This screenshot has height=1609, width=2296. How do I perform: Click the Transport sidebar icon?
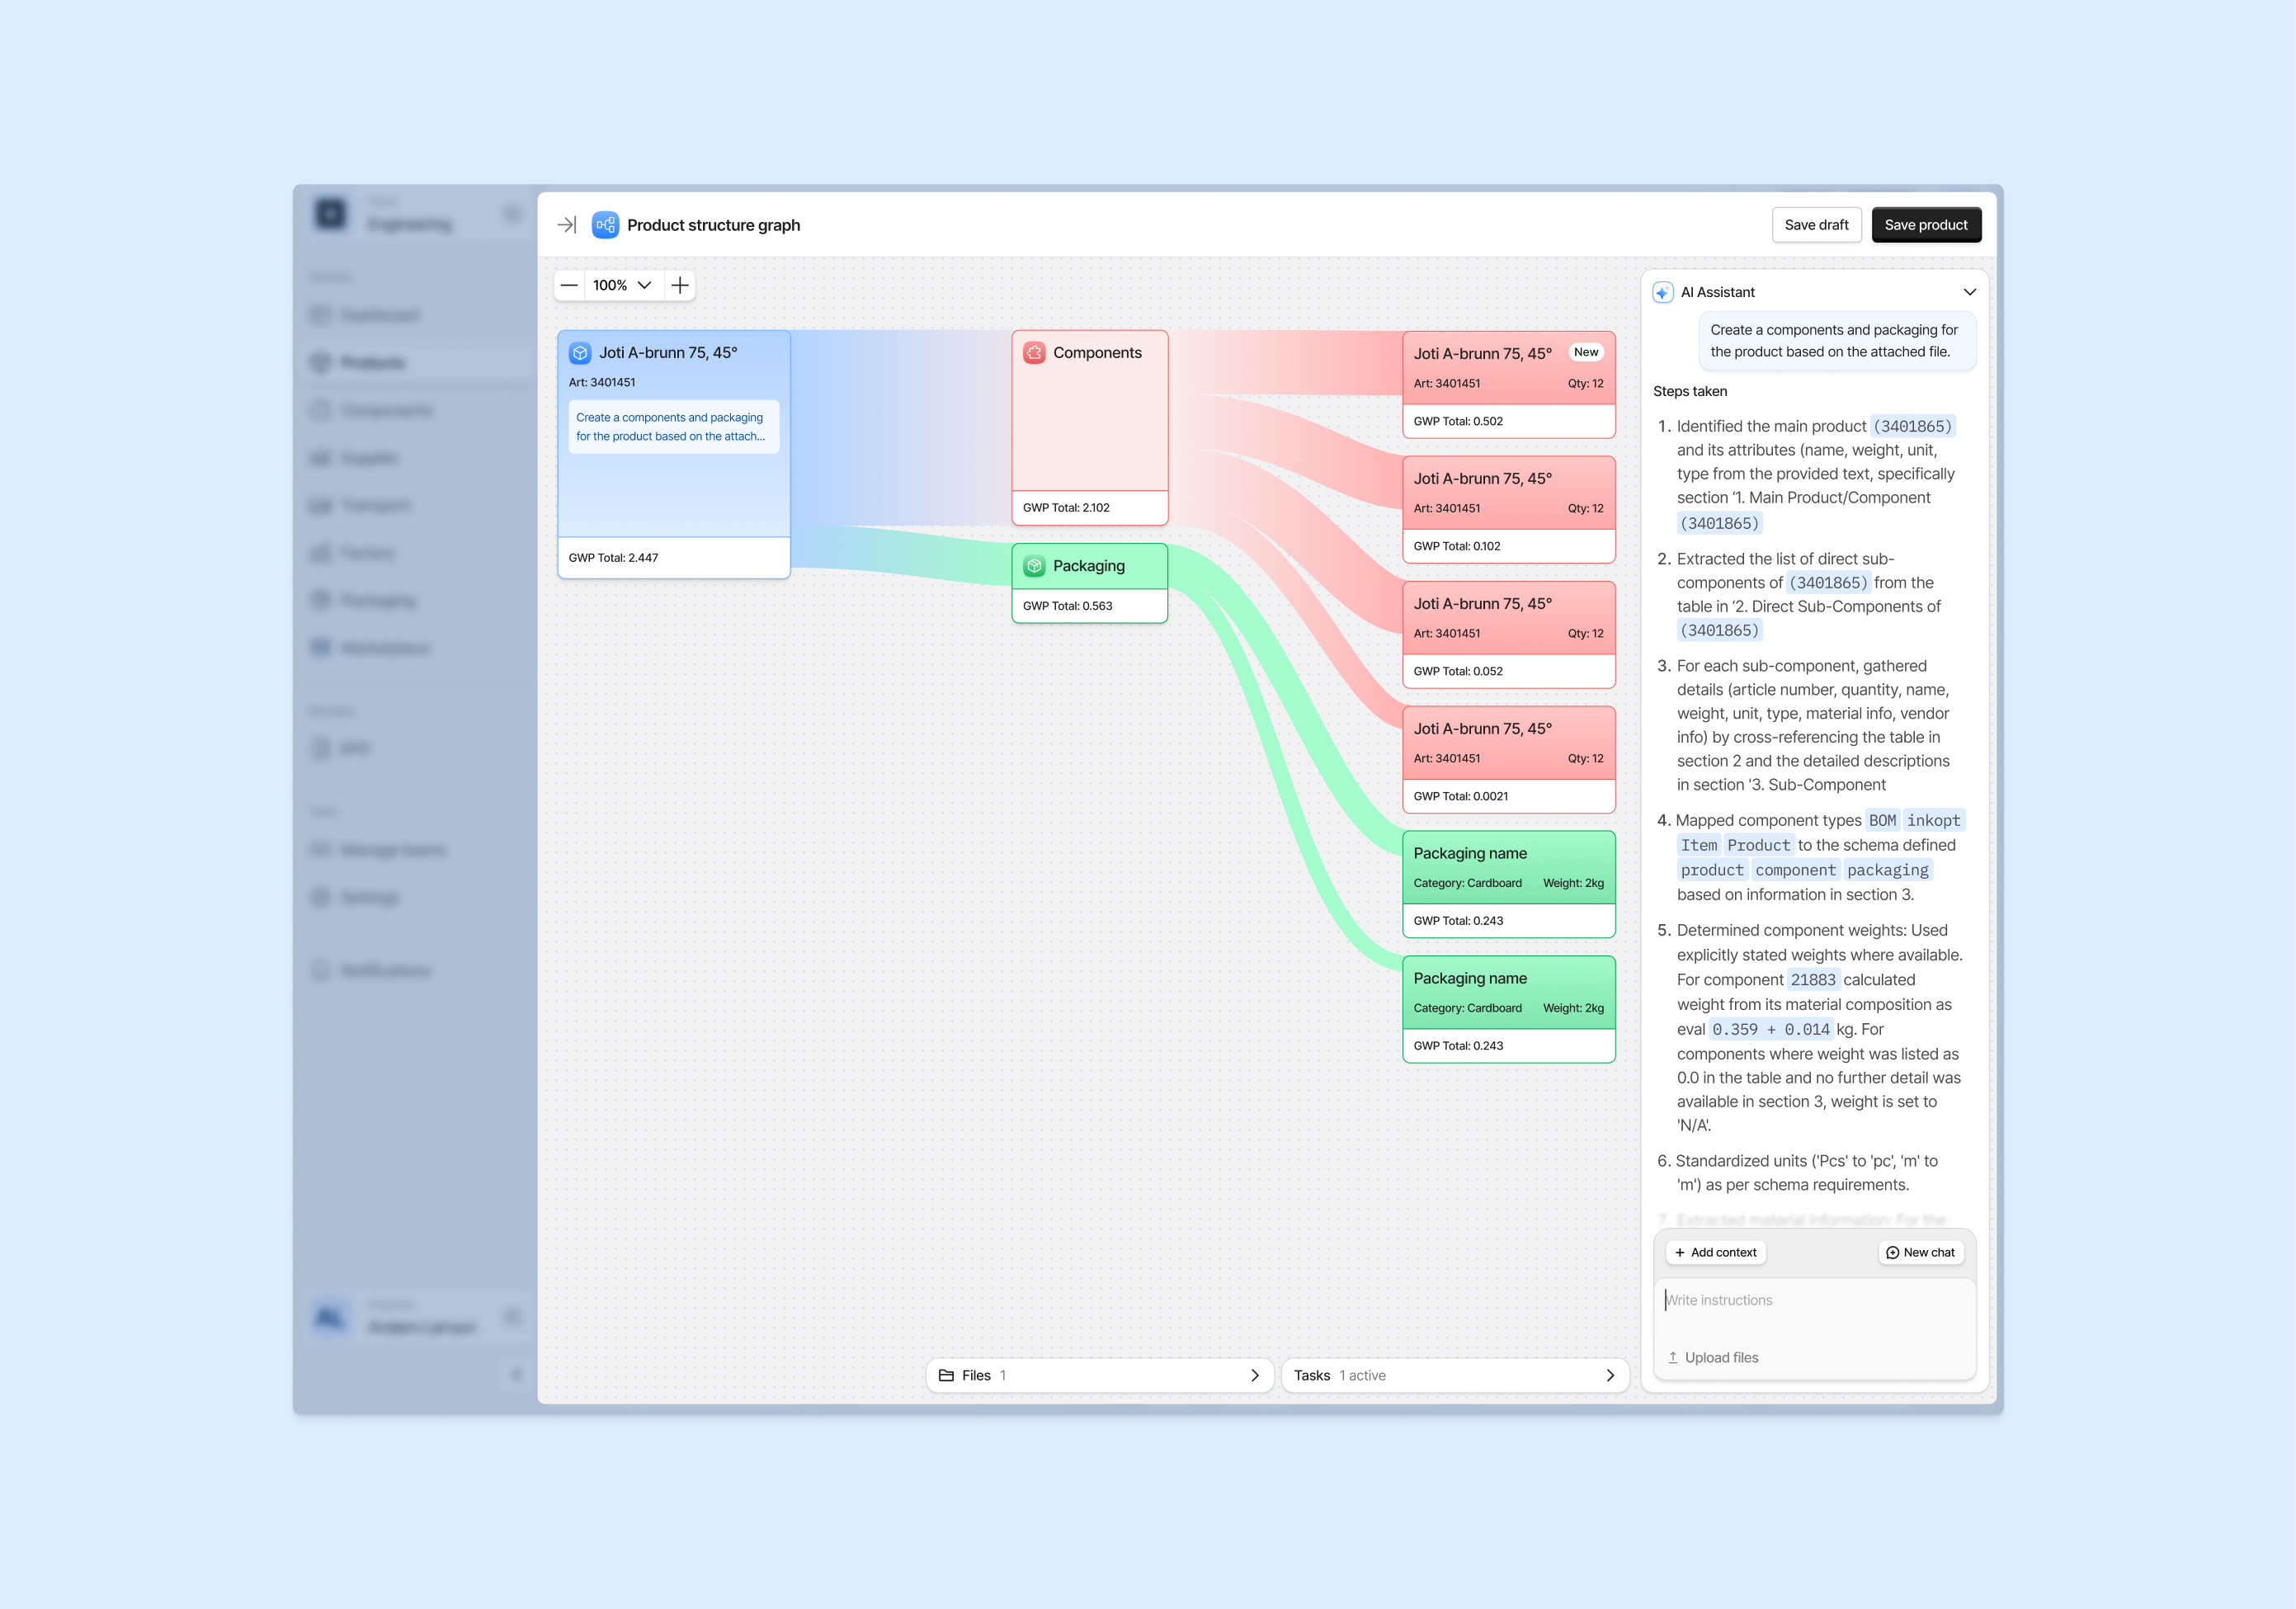(320, 505)
